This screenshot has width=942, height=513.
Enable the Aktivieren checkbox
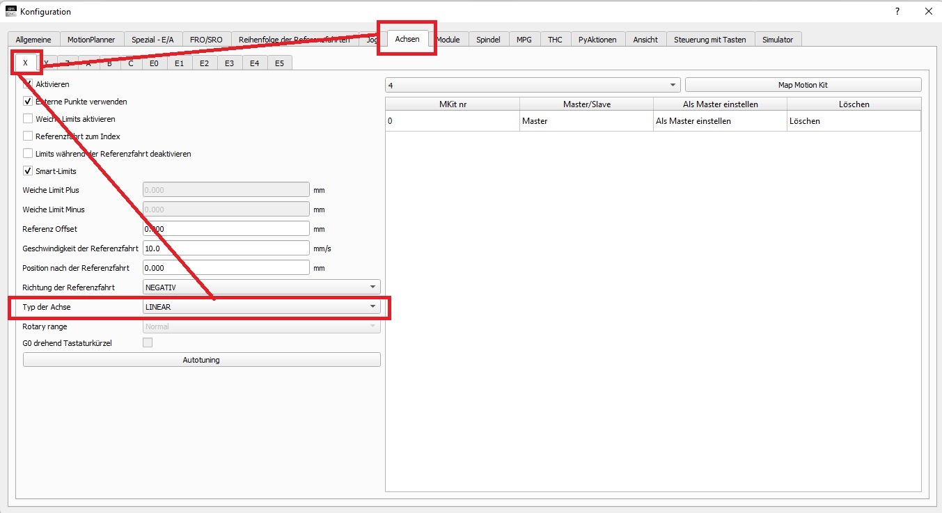pyautogui.click(x=29, y=84)
